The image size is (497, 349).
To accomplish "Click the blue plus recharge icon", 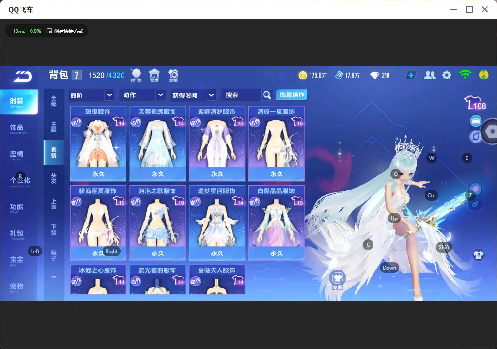I will [411, 75].
